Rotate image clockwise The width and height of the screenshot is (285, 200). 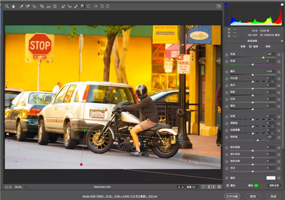pos(108,6)
